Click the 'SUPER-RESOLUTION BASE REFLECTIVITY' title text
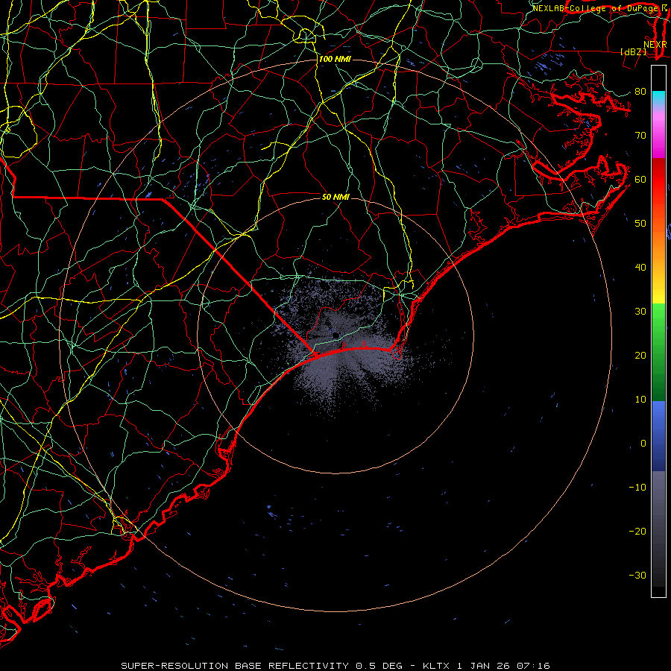This screenshot has height=671, width=671. pos(235,666)
